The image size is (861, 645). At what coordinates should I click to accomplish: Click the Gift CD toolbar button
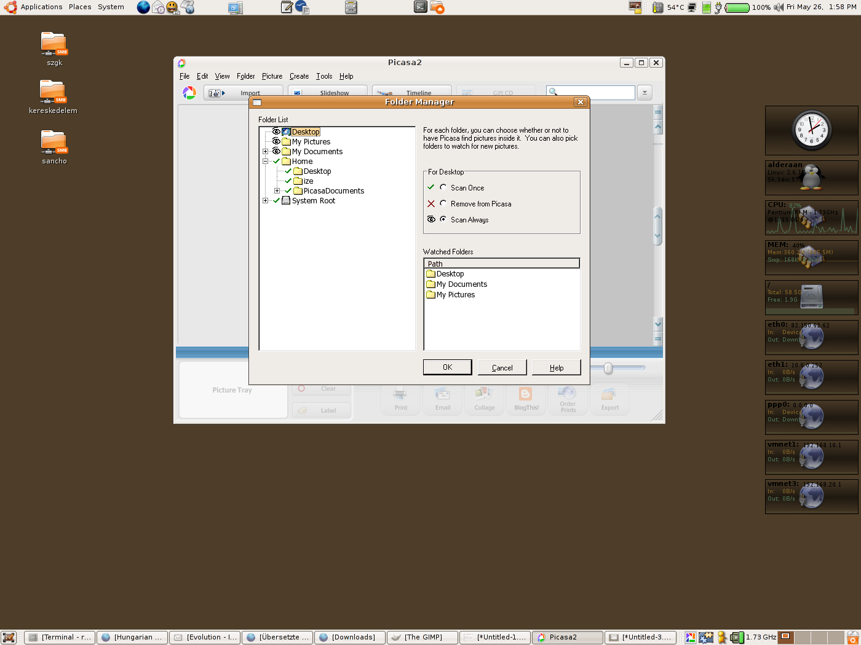coord(496,91)
